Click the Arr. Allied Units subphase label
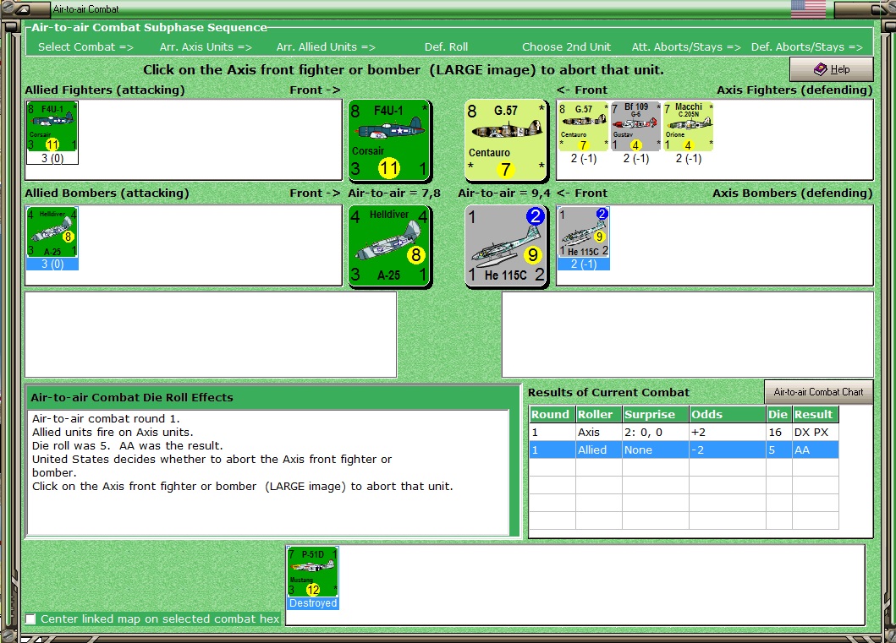This screenshot has width=896, height=643. (x=326, y=47)
